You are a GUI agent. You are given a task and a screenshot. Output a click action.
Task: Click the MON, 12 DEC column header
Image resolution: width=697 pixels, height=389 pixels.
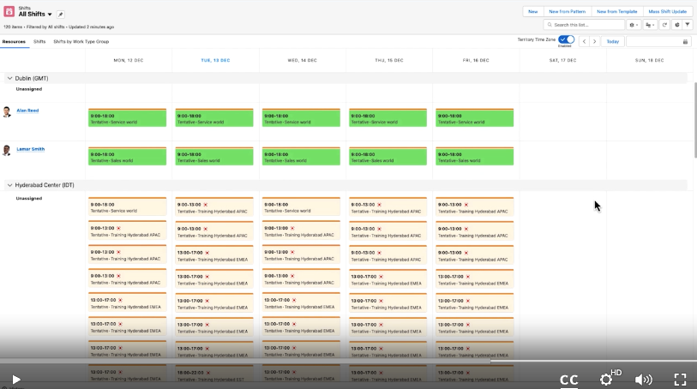129,60
